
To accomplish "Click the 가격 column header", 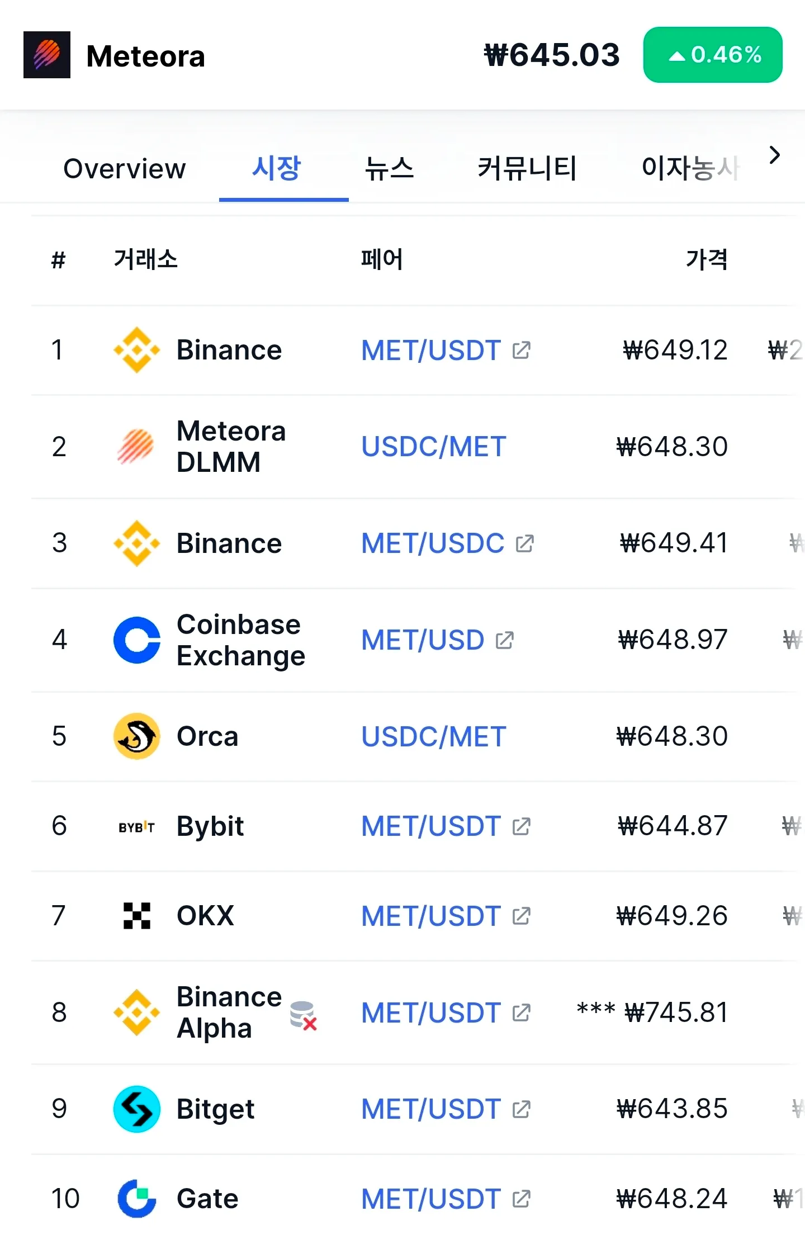I will (x=707, y=260).
